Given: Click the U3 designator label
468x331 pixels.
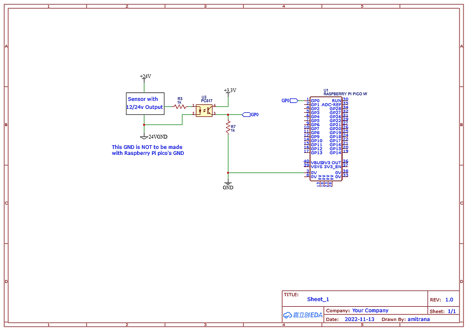Looking at the screenshot, I should coord(204,97).
